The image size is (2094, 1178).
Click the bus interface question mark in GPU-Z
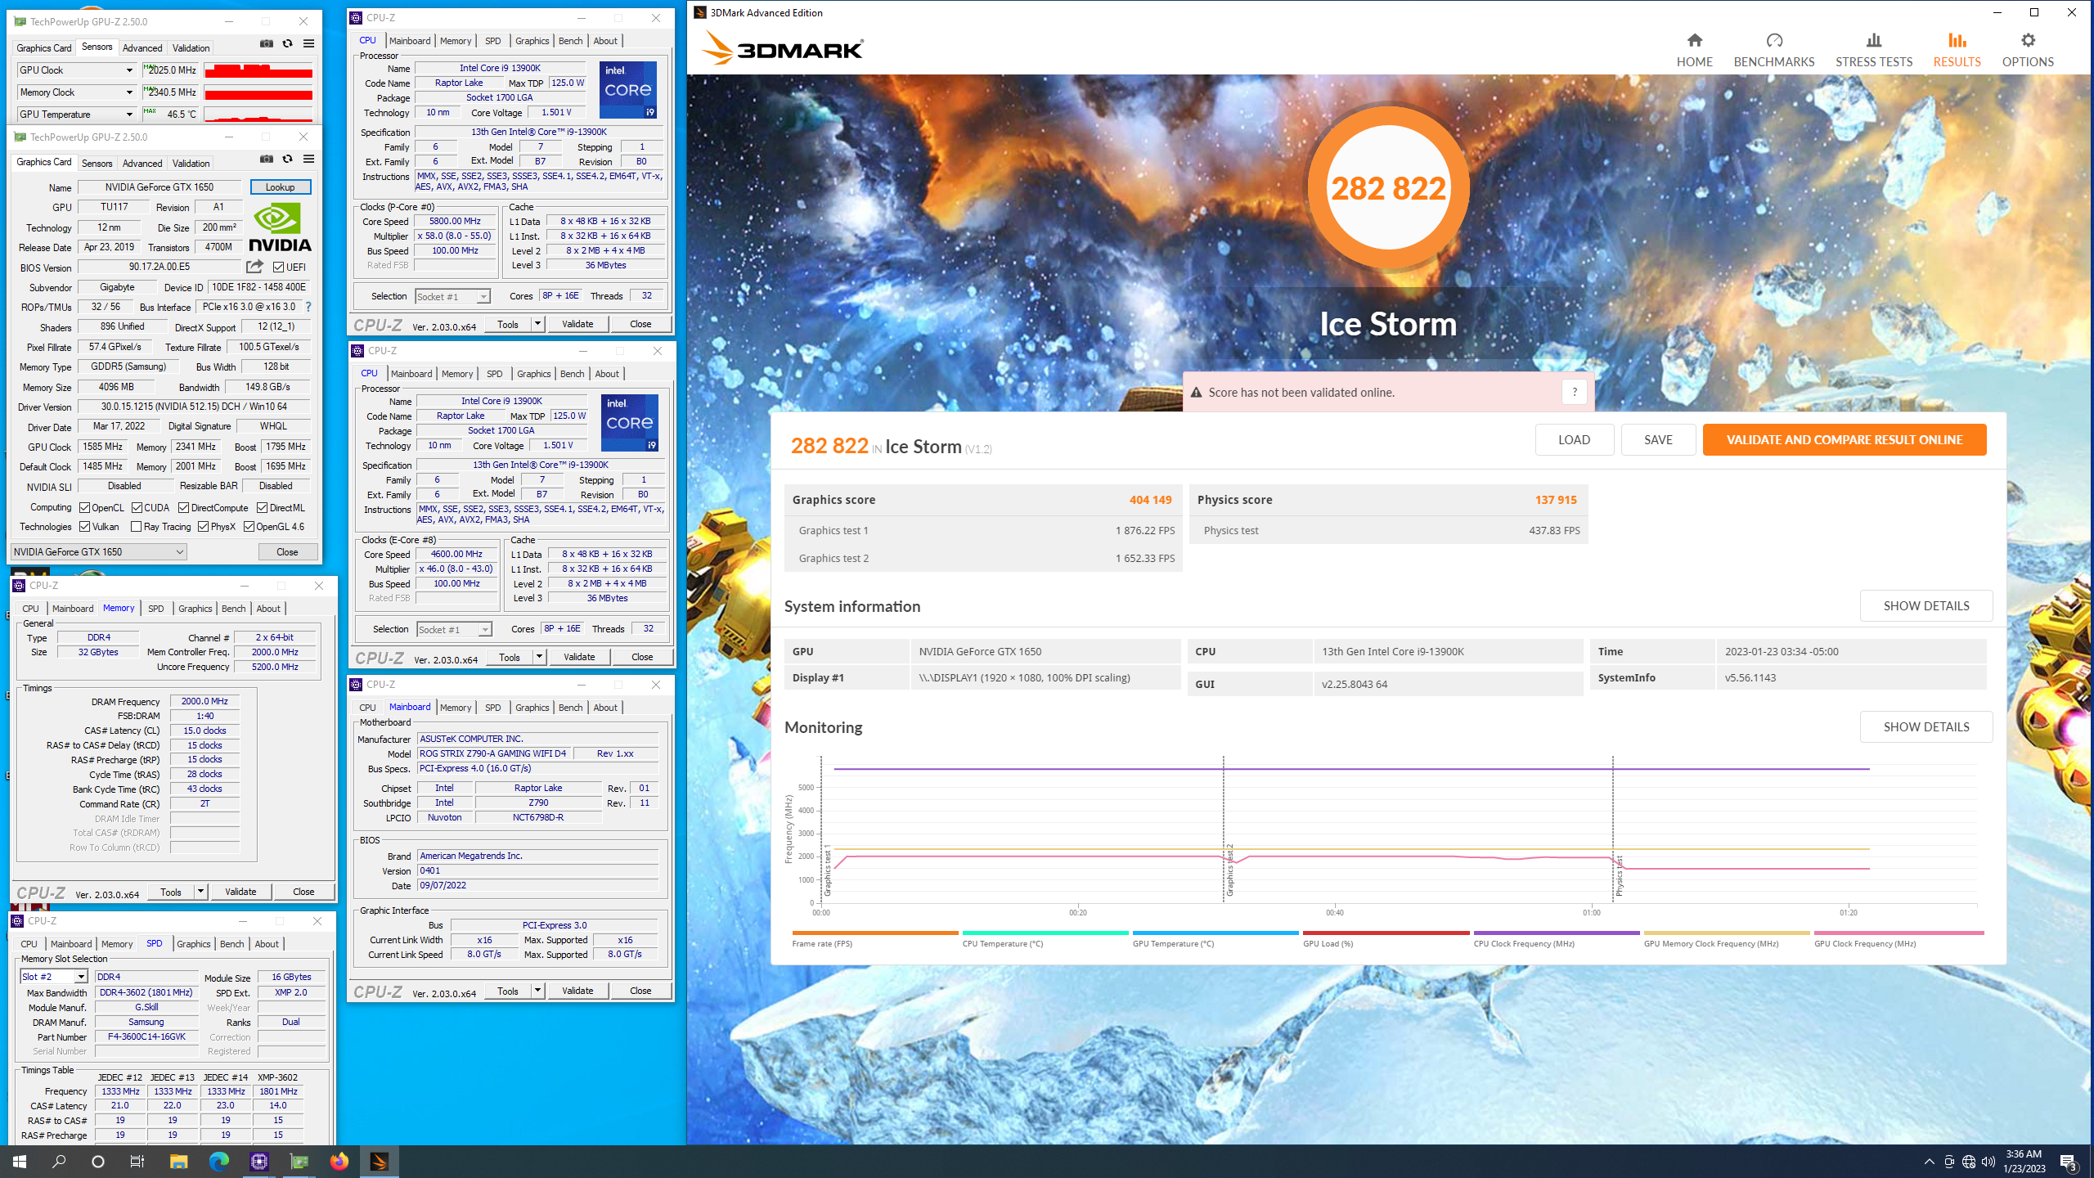[308, 307]
